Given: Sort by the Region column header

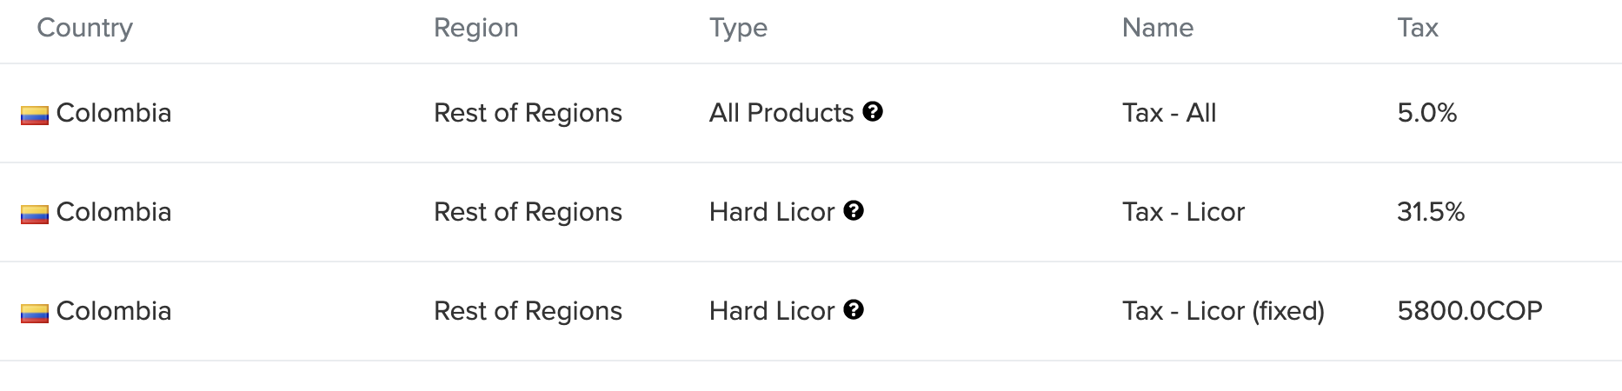Looking at the screenshot, I should (475, 28).
